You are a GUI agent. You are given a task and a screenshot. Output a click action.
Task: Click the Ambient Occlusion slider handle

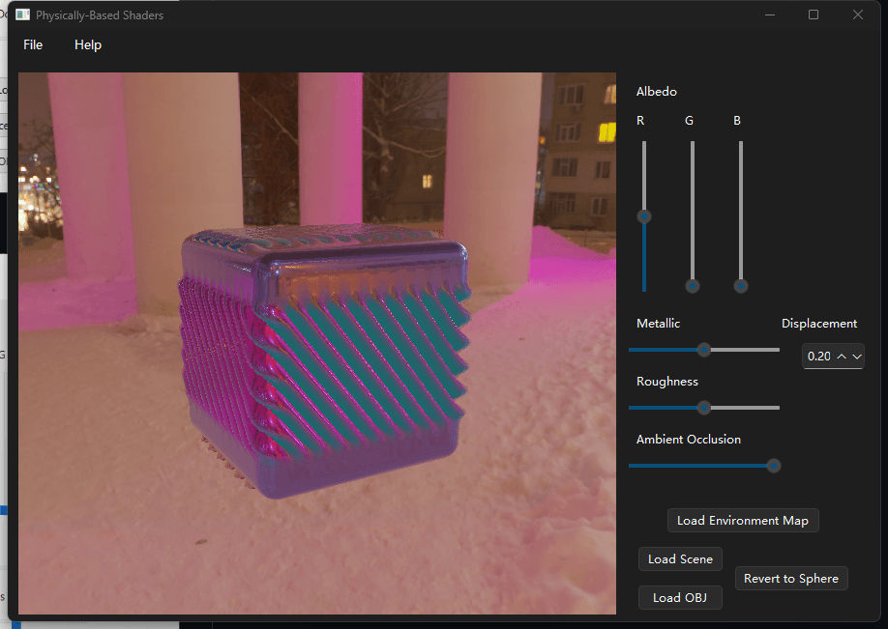(773, 466)
